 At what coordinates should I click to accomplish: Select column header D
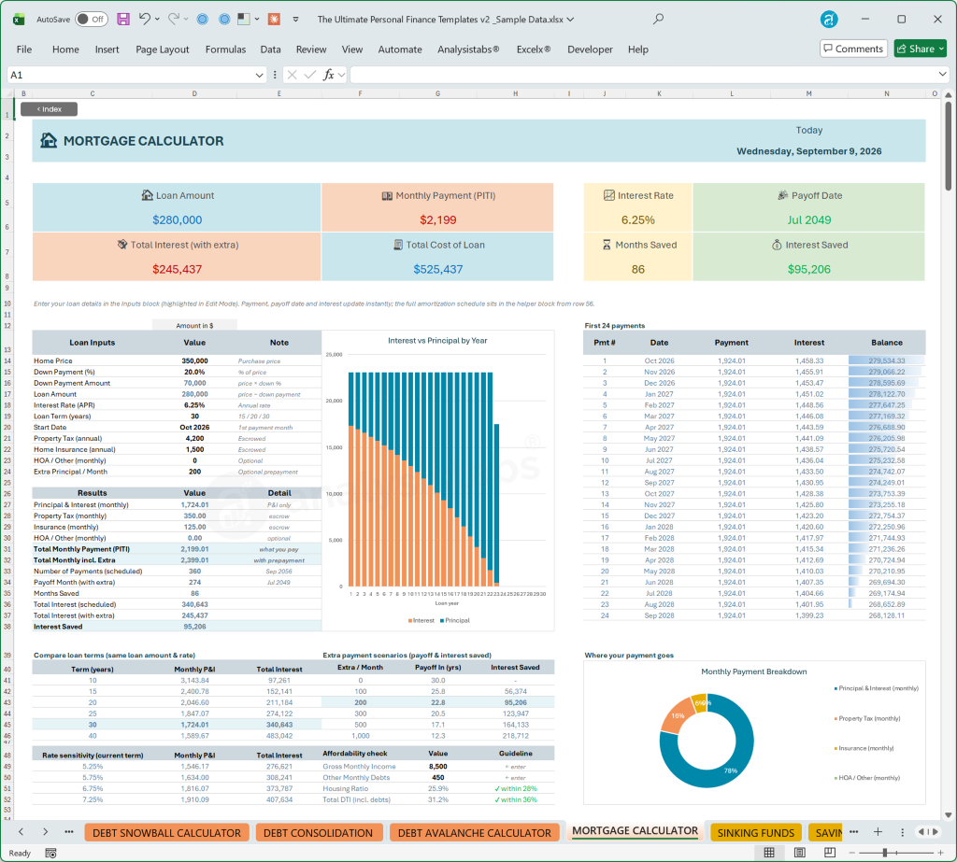tap(194, 93)
